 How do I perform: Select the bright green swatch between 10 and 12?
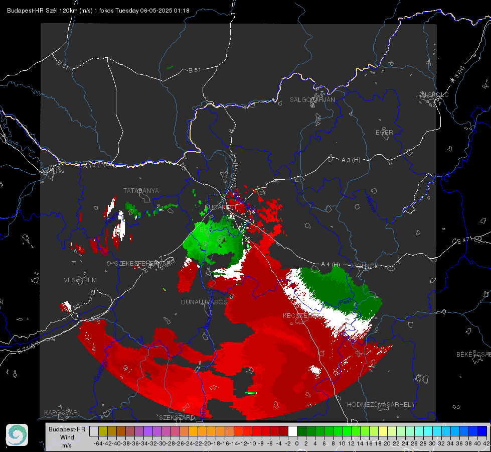tap(347, 431)
